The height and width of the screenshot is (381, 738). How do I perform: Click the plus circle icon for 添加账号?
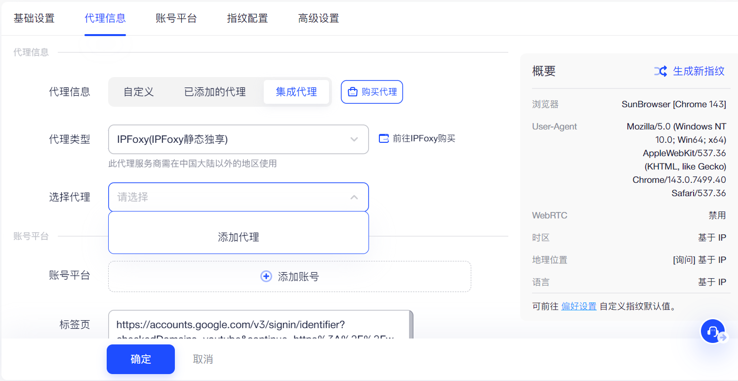266,277
